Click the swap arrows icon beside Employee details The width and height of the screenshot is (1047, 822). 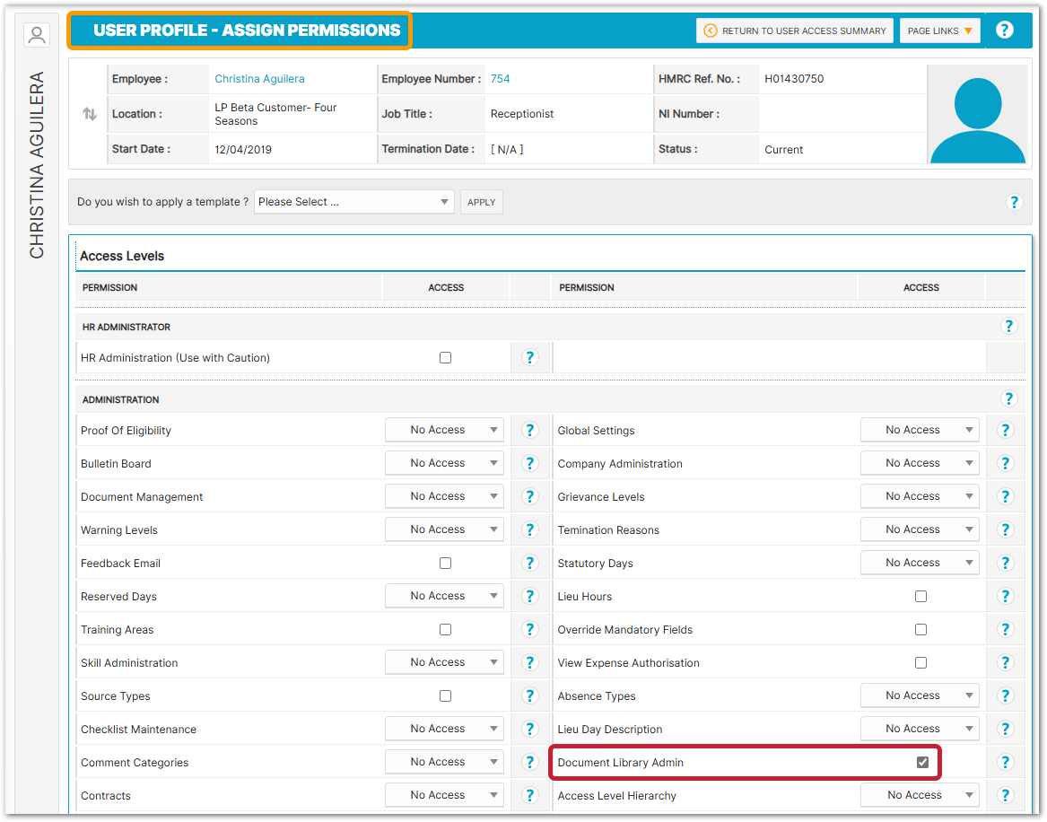[90, 114]
